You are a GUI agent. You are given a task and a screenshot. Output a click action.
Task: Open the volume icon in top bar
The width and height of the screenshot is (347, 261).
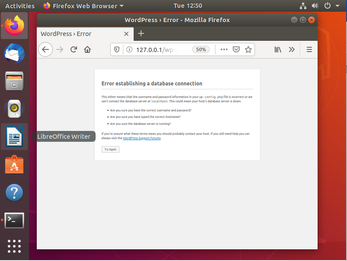click(x=315, y=6)
